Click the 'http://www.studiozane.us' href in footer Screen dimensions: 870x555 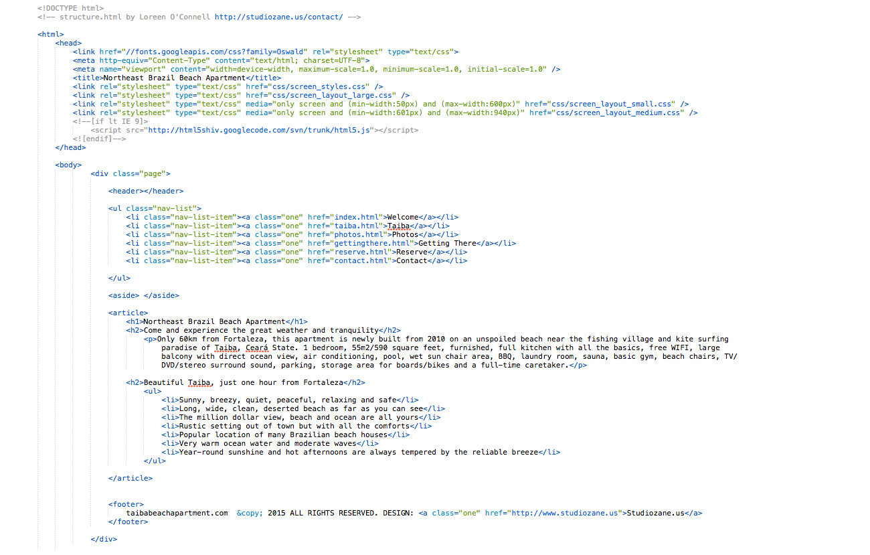point(565,513)
